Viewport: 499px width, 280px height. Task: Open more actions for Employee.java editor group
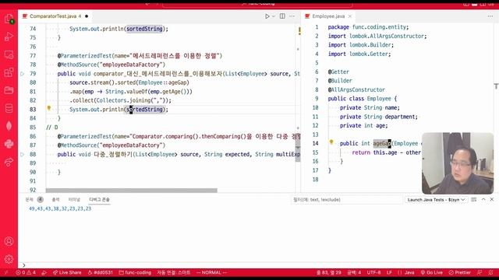[490, 16]
